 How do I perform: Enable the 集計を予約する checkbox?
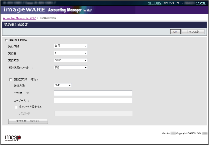[6, 40]
